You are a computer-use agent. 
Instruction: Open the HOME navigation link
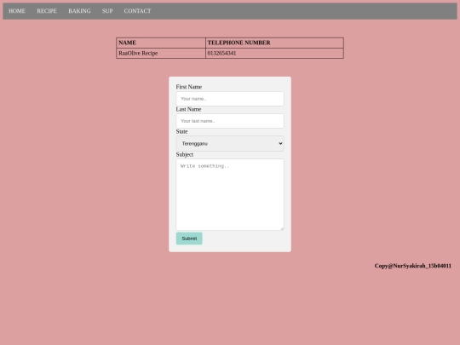pyautogui.click(x=17, y=11)
